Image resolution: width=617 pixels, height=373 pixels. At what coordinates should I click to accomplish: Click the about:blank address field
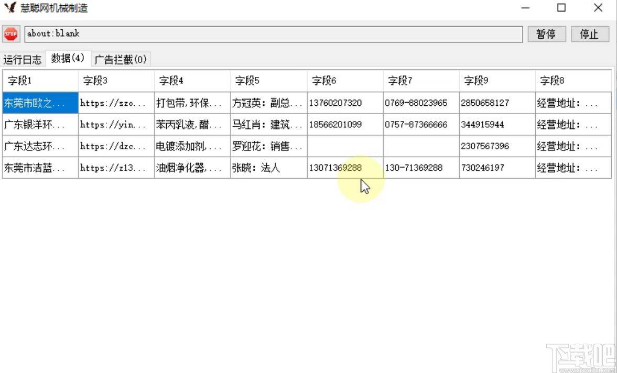pos(274,34)
